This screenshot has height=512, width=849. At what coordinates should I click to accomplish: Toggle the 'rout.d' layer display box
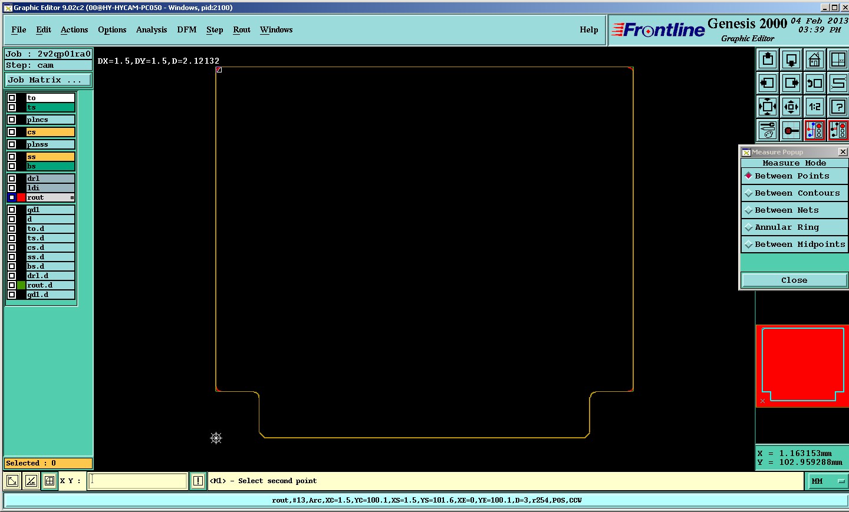[12, 285]
